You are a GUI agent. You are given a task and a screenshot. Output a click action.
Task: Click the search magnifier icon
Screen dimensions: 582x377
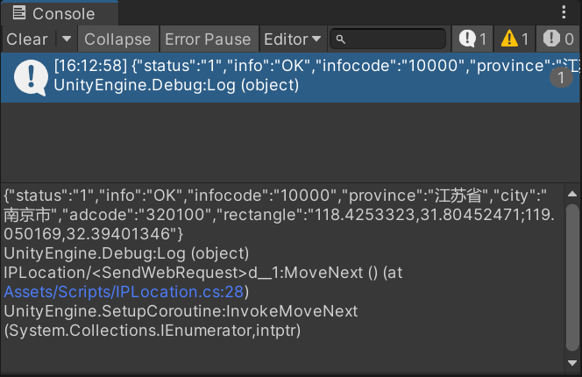pyautogui.click(x=340, y=39)
